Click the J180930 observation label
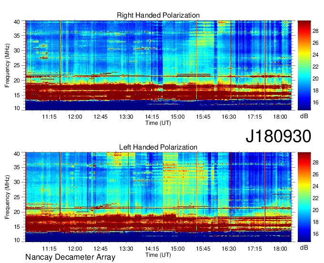Image resolution: width=324 pixels, height=263 pixels. [x=278, y=136]
